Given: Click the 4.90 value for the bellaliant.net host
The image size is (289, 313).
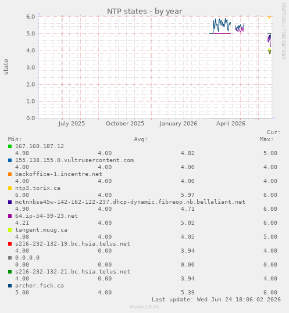Looking at the screenshot, I should click(22, 209).
